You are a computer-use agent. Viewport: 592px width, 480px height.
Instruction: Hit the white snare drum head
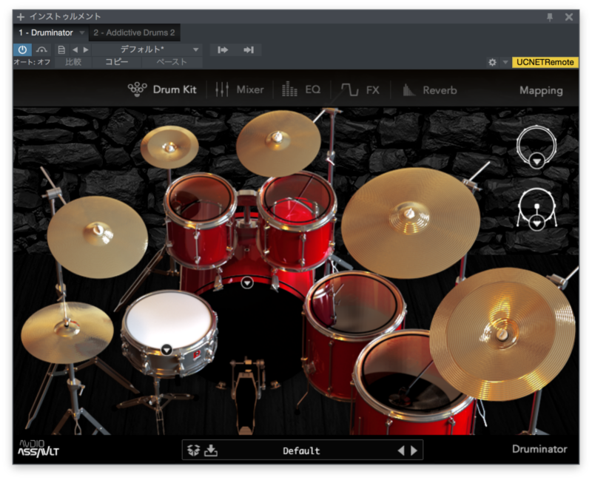click(168, 319)
